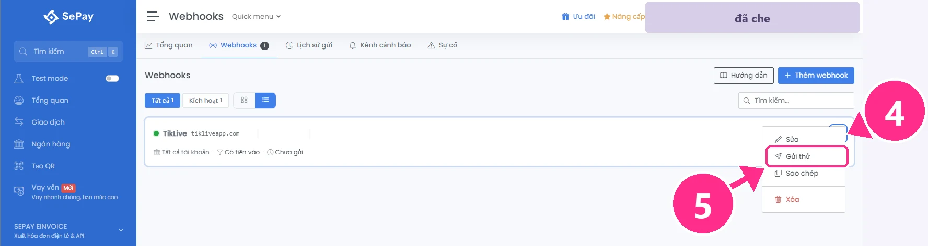Screen dimensions: 928x246
Task: Expand the SEPAY EINVOICE section
Action: click(x=68, y=230)
